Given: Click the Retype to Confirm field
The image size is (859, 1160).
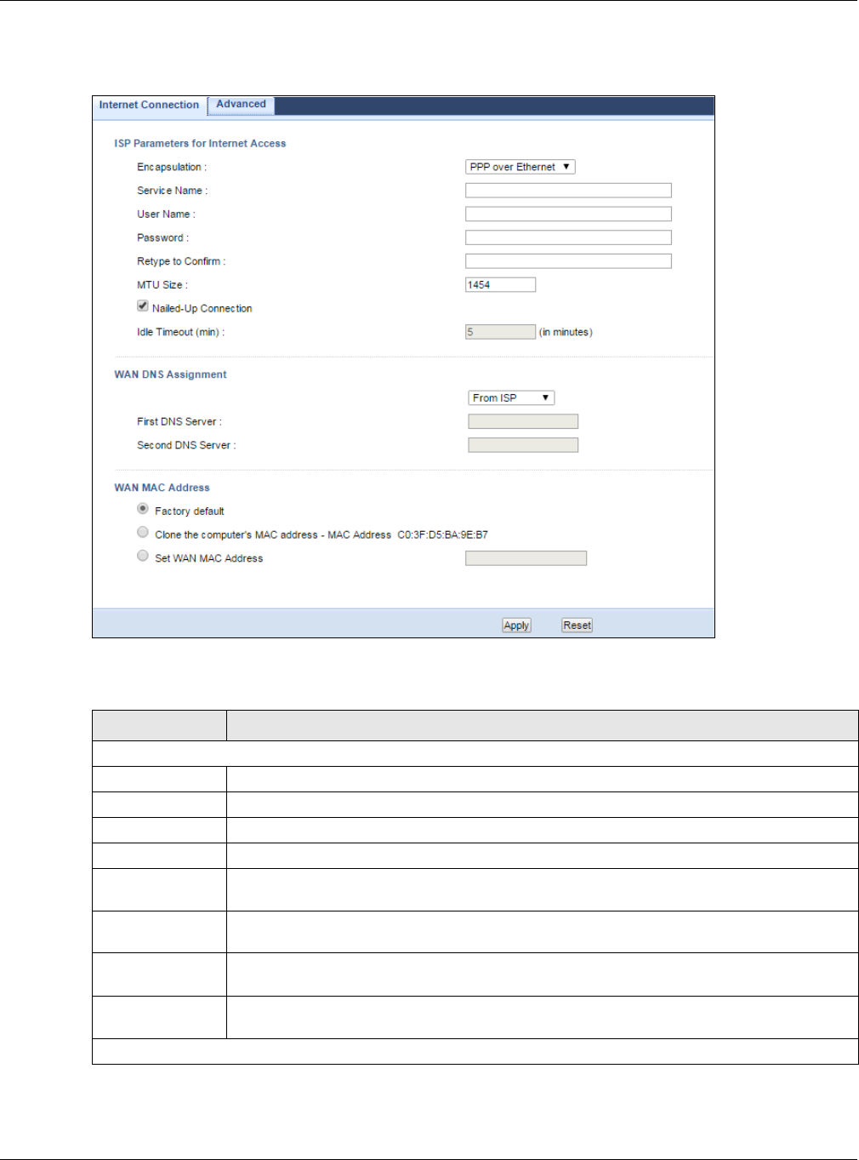Looking at the screenshot, I should pyautogui.click(x=568, y=261).
